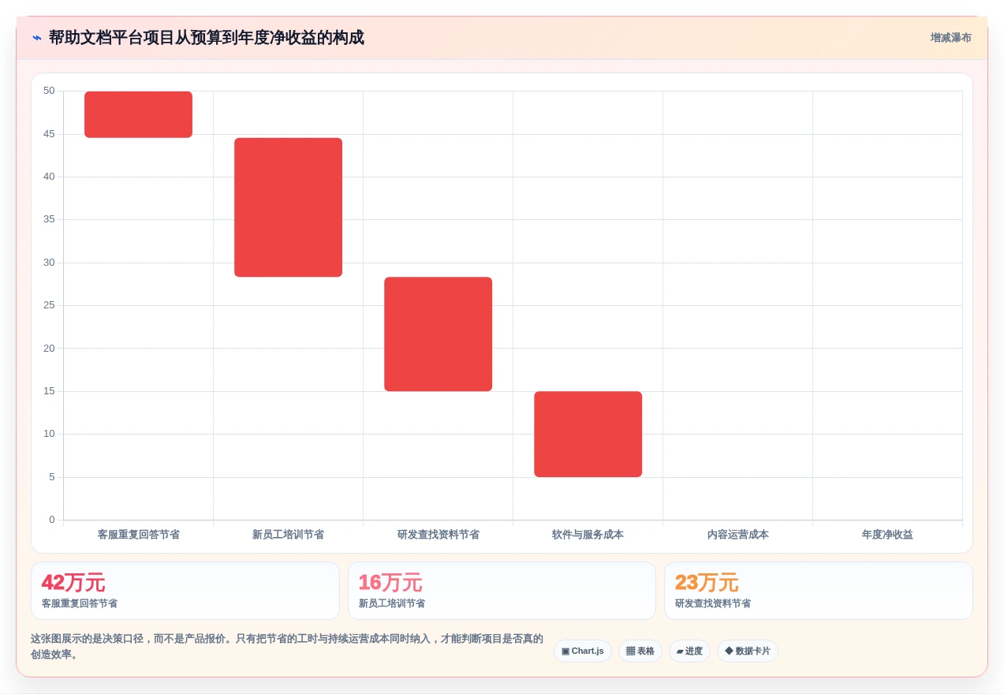Screen dimensions: 1004x694
Task: Click the x-axis label 新员工培训节省
Action: point(289,535)
